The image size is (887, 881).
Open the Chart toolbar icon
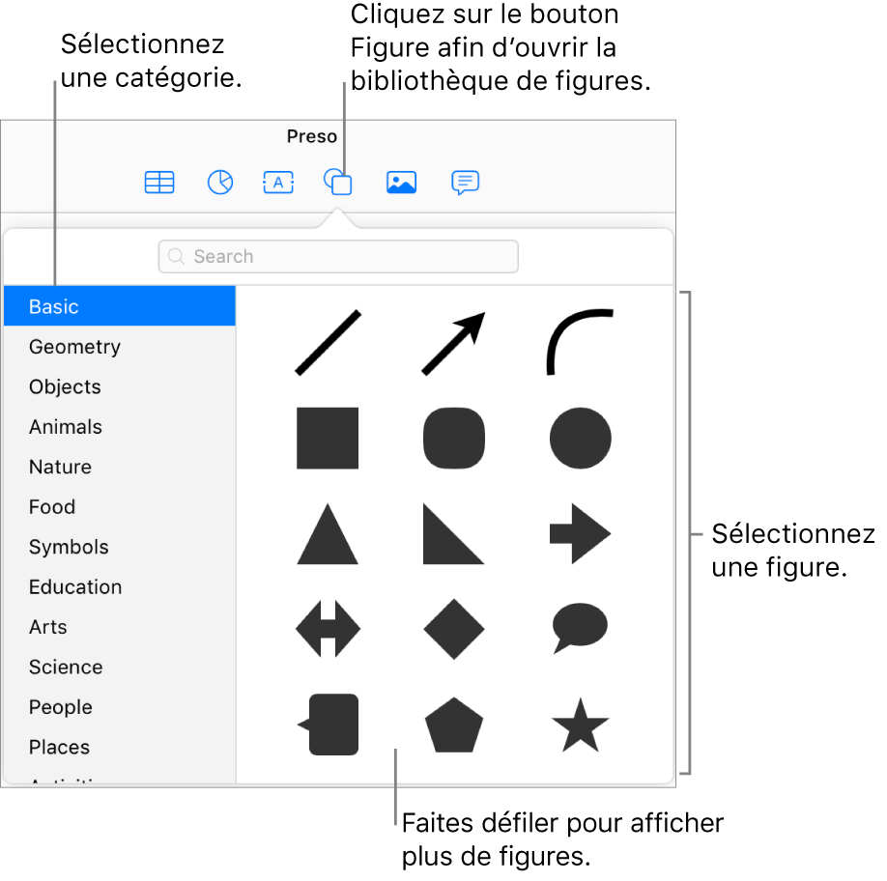pyautogui.click(x=220, y=182)
